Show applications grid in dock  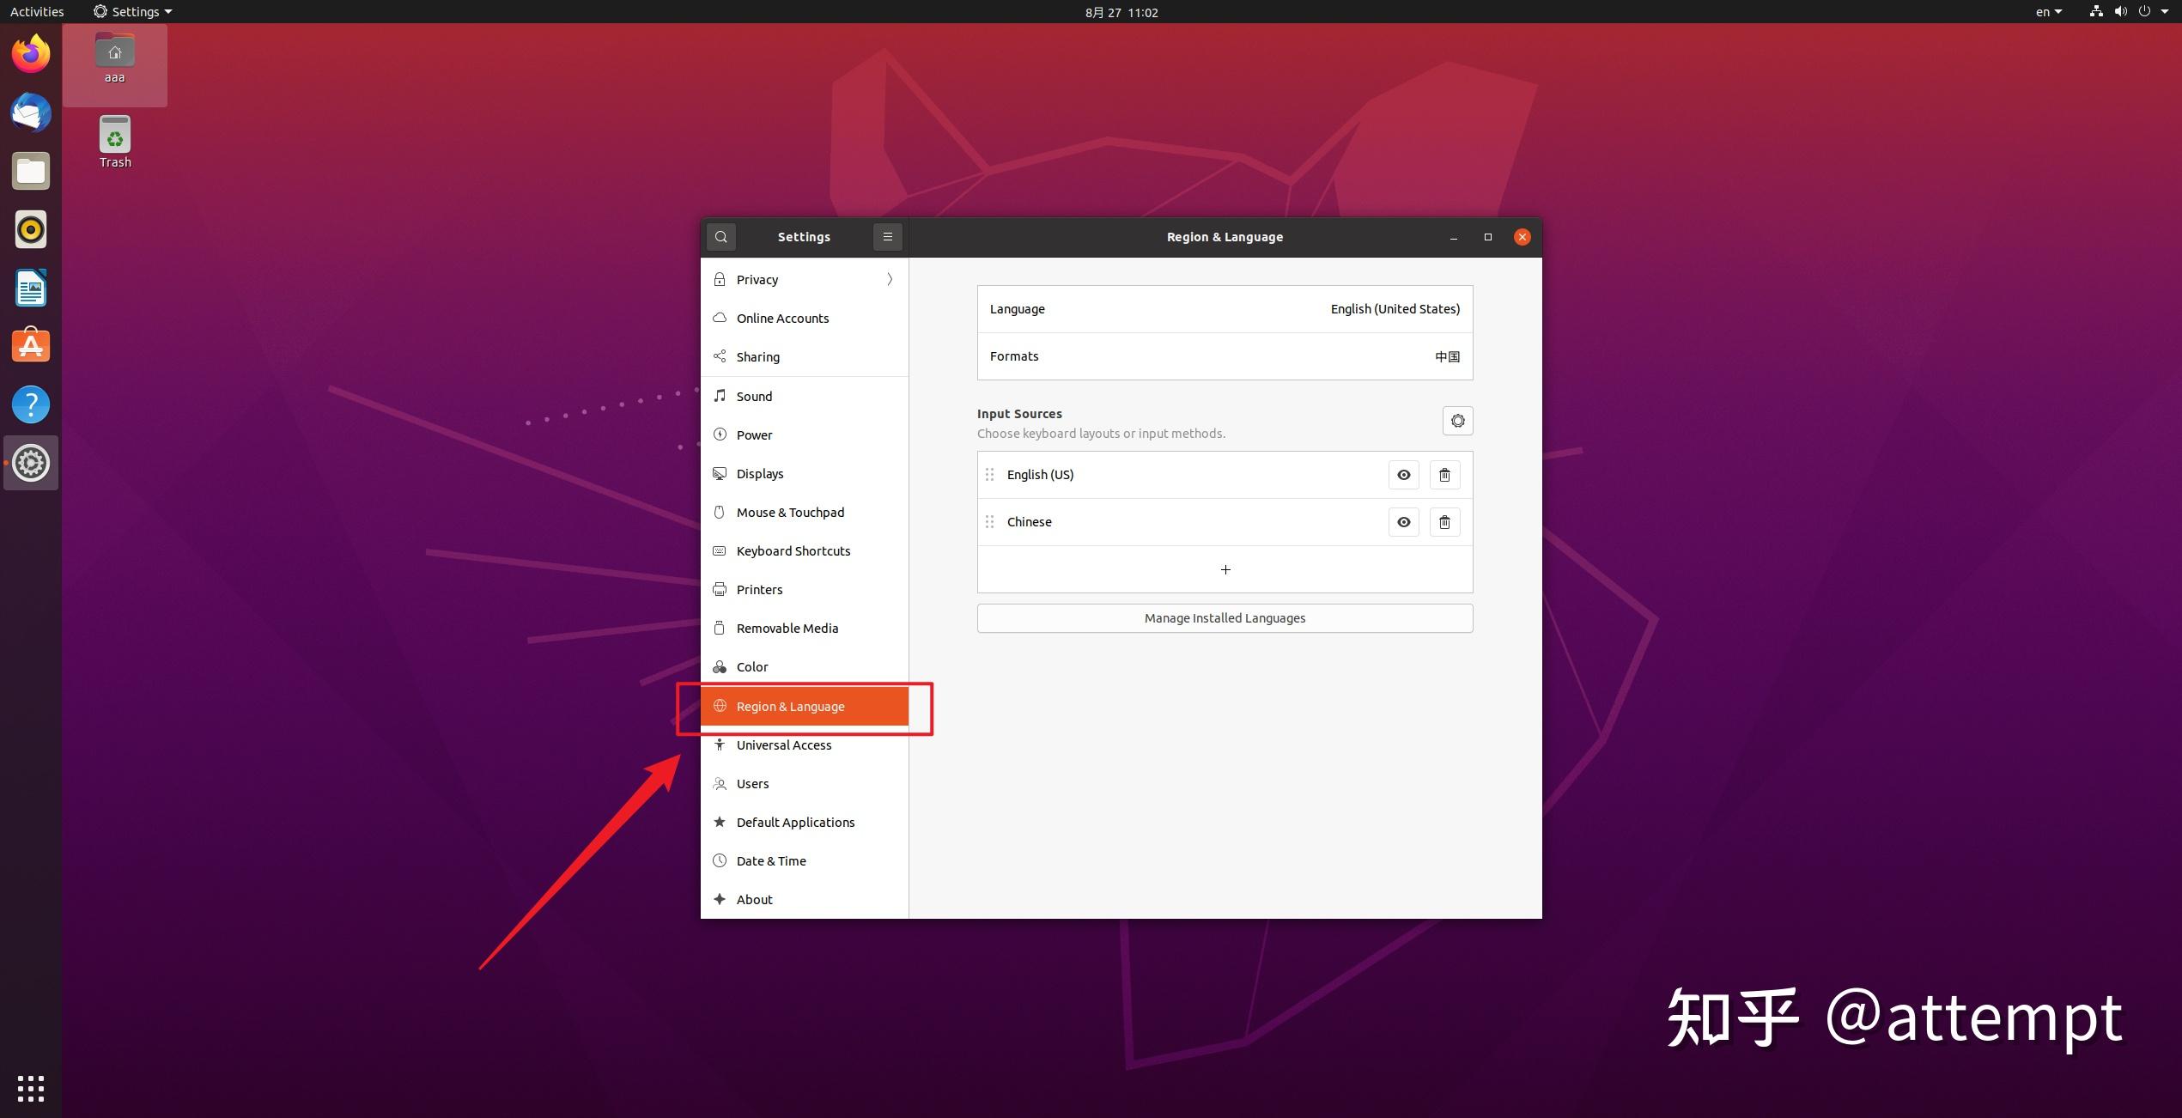tap(31, 1088)
